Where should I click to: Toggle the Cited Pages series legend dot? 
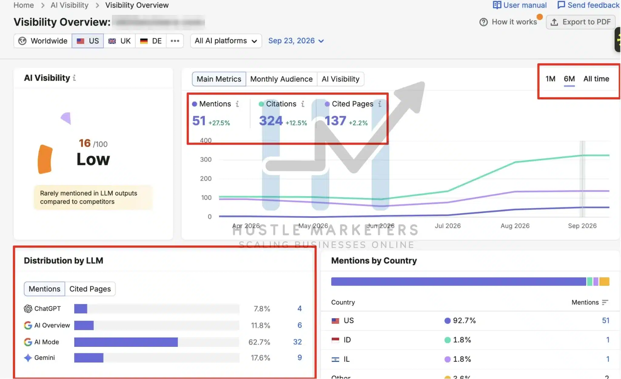click(x=327, y=104)
